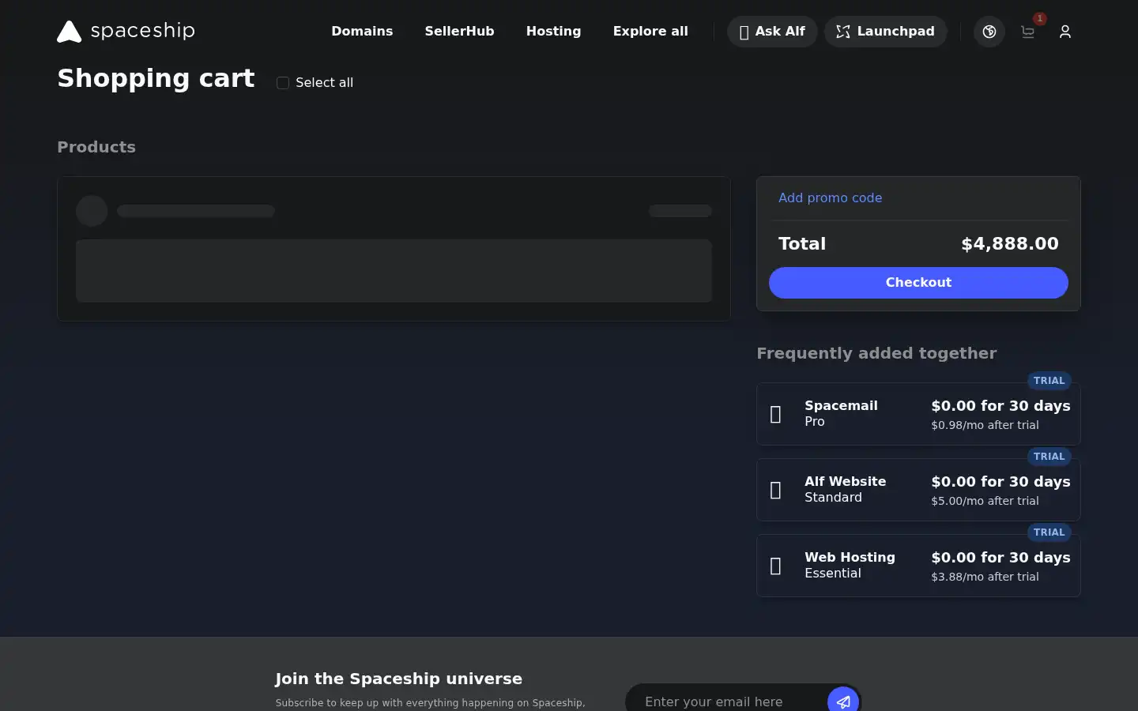The image size is (1138, 711).
Task: Click the $3.88/mo after trial text
Action: click(x=985, y=577)
